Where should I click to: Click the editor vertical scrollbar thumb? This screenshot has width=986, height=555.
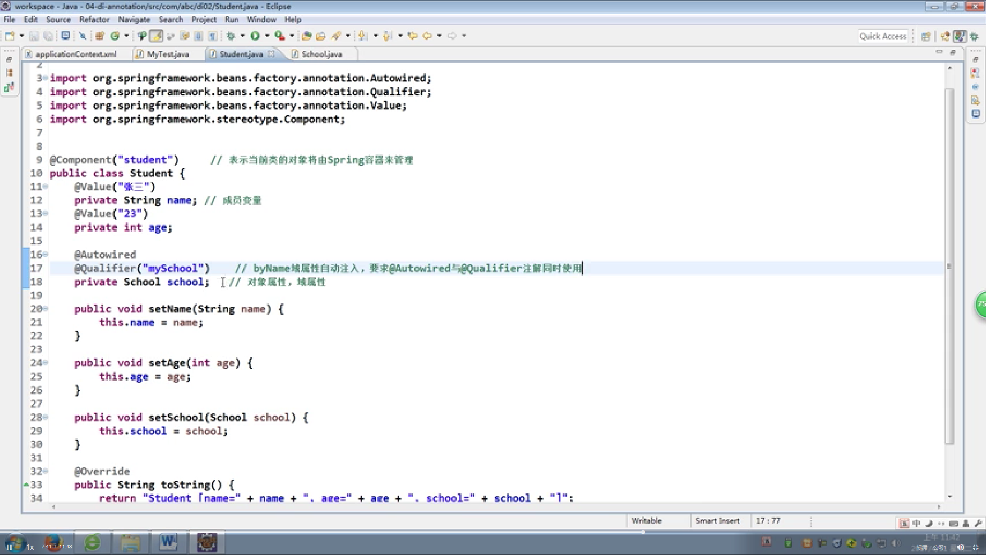pos(950,266)
